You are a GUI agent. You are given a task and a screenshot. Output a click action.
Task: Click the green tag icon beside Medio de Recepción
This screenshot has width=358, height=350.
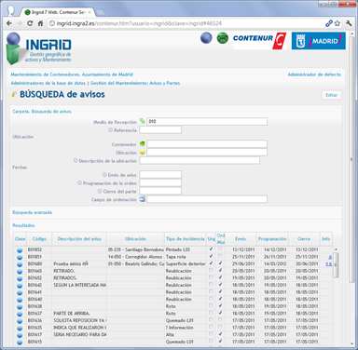point(143,121)
